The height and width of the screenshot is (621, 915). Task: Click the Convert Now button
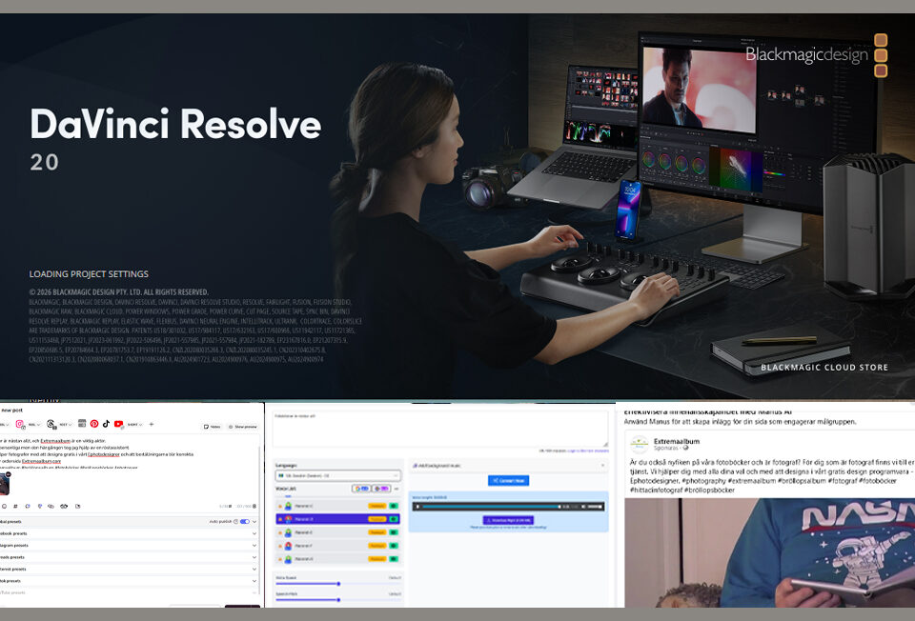point(508,480)
